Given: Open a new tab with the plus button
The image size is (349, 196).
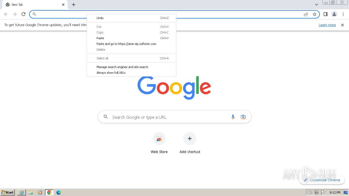Looking at the screenshot, I should pyautogui.click(x=74, y=5).
